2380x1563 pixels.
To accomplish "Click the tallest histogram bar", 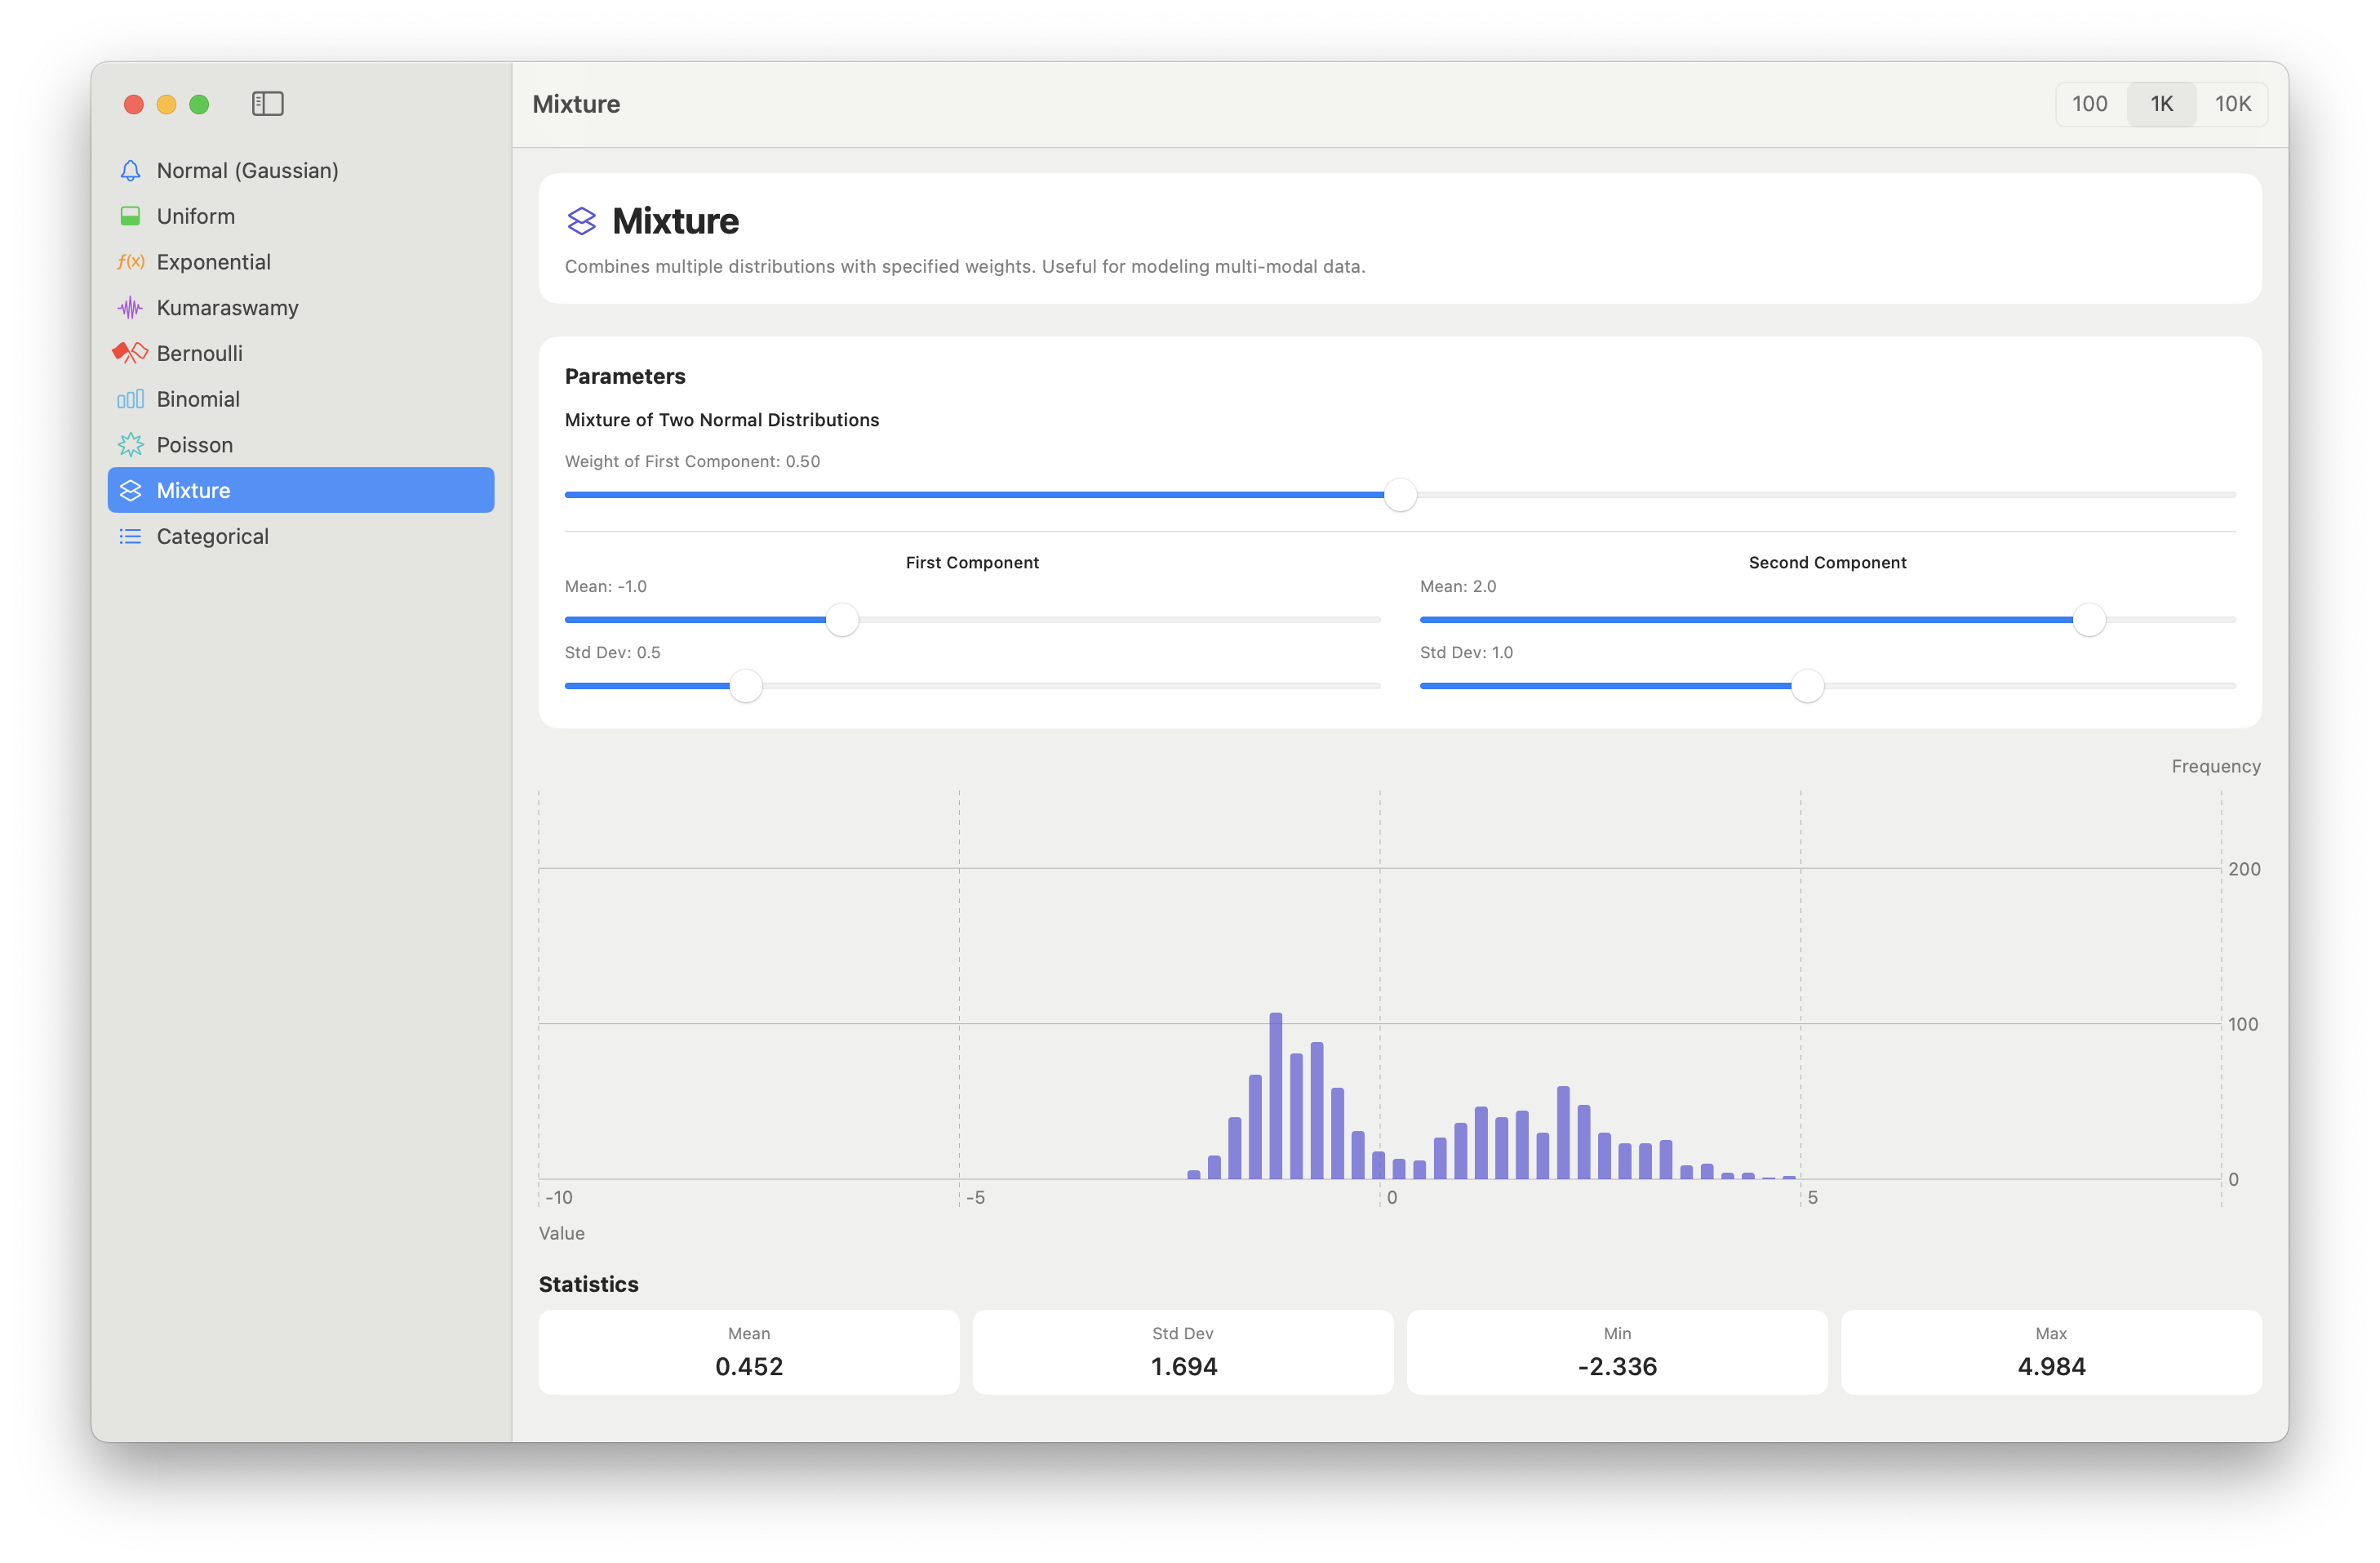I will [x=1275, y=1096].
